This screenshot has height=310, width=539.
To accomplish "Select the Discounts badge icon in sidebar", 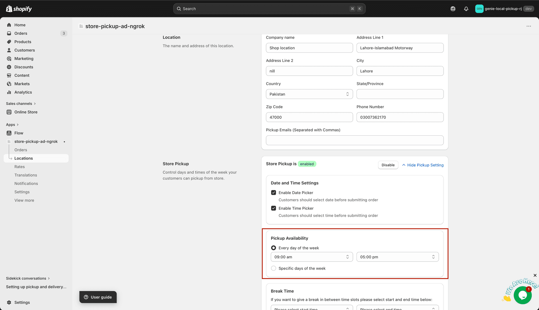I will [x=9, y=67].
